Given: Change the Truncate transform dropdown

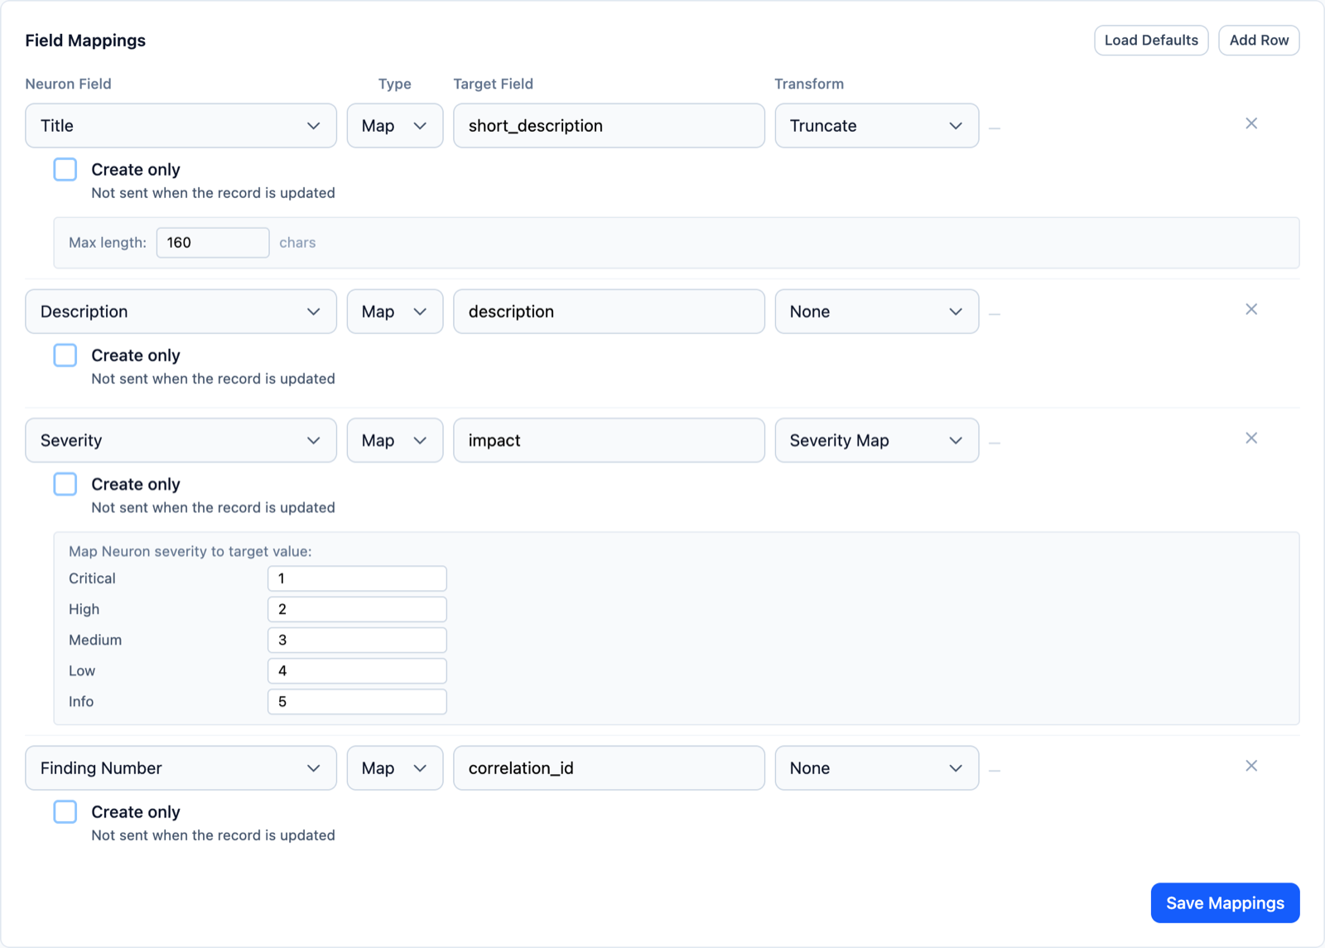Looking at the screenshot, I should 877,126.
